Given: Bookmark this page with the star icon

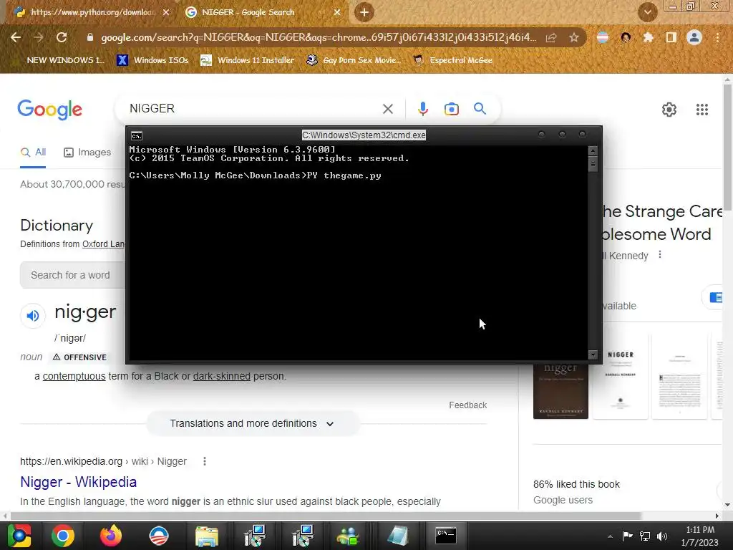Looking at the screenshot, I should coord(574,37).
